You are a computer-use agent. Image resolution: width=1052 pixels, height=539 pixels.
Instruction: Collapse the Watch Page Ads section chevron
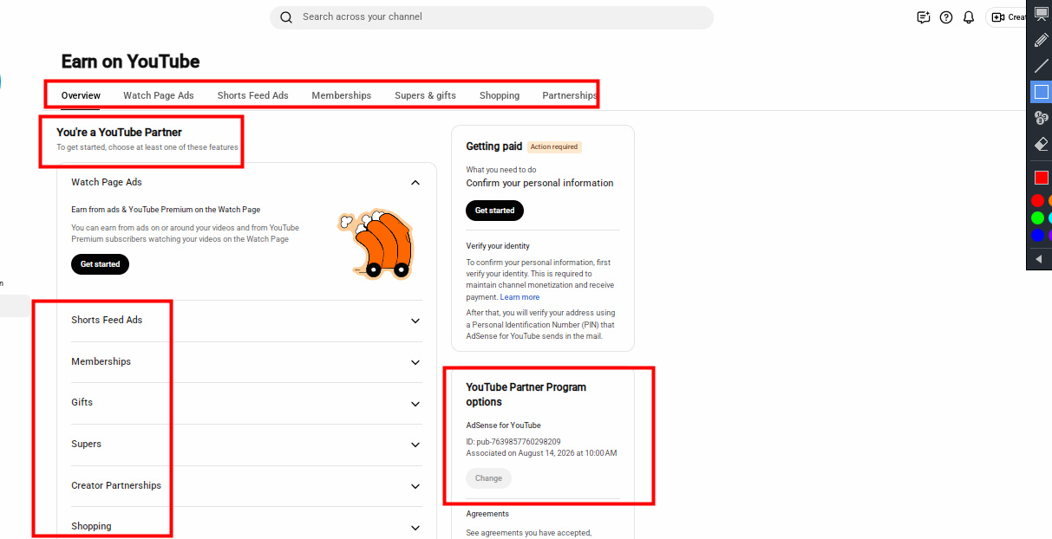[x=415, y=183]
